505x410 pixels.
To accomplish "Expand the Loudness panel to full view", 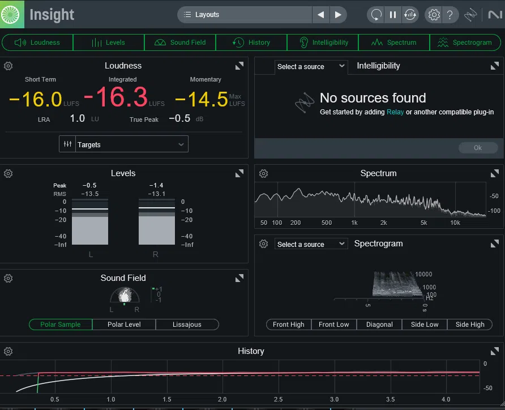I will (239, 66).
